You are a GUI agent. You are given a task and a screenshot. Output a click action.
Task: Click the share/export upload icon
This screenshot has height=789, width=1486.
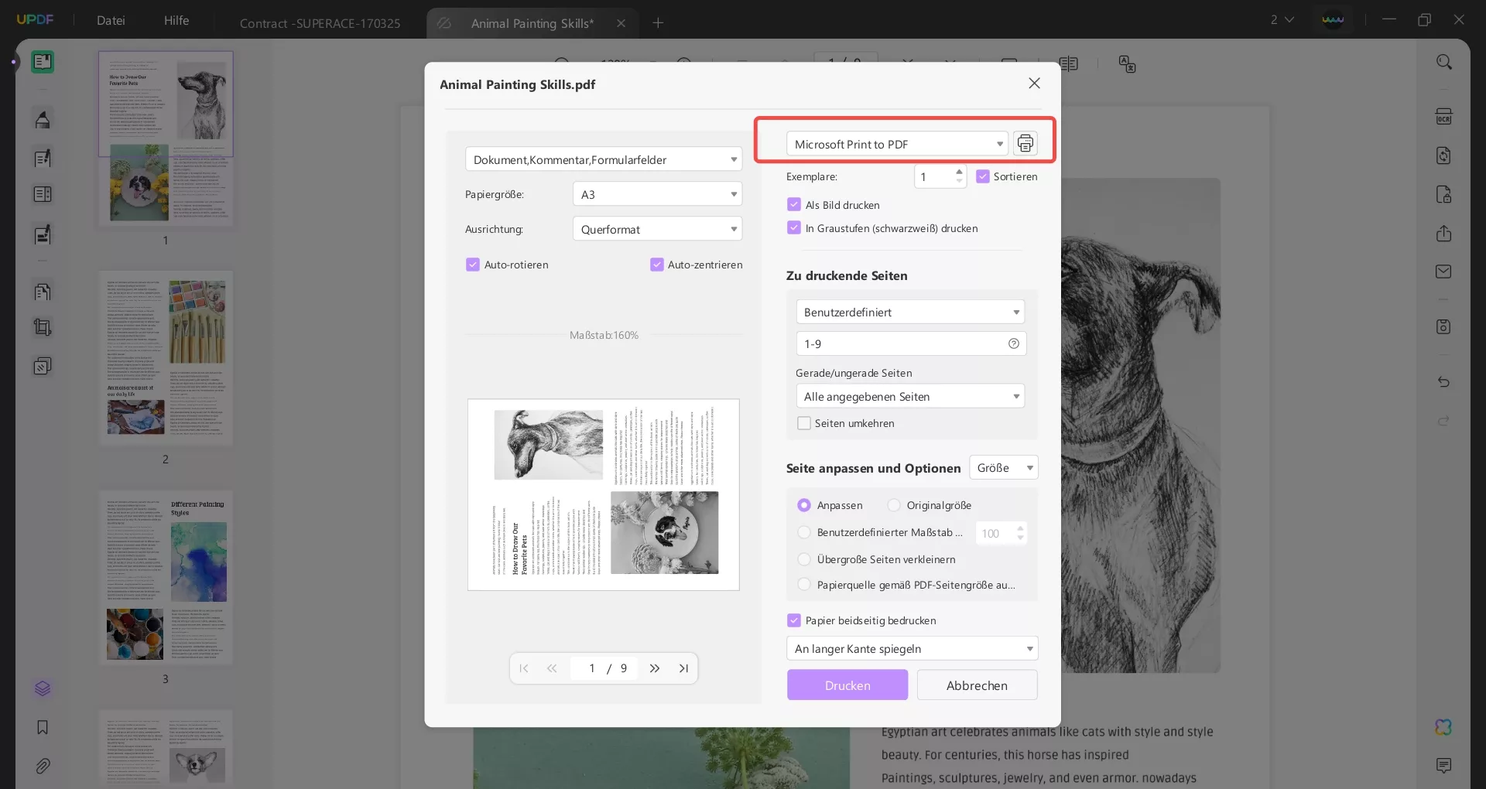point(1444,234)
